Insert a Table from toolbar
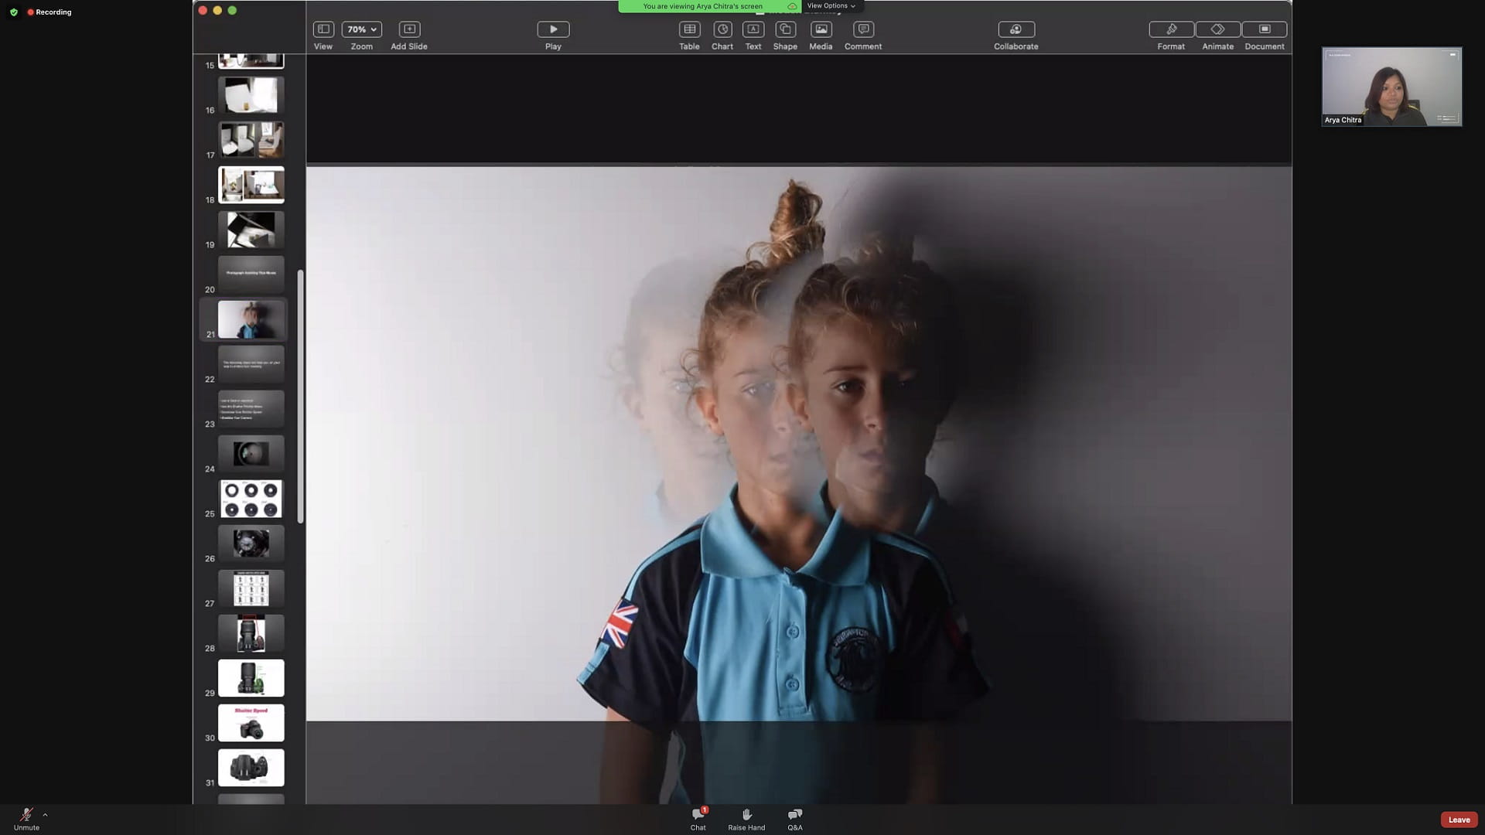 [689, 29]
